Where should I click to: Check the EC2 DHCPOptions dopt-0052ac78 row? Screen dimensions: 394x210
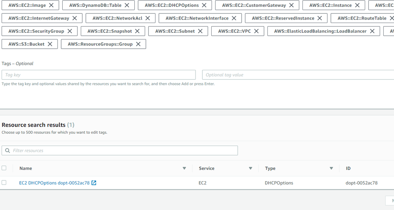coord(4,183)
